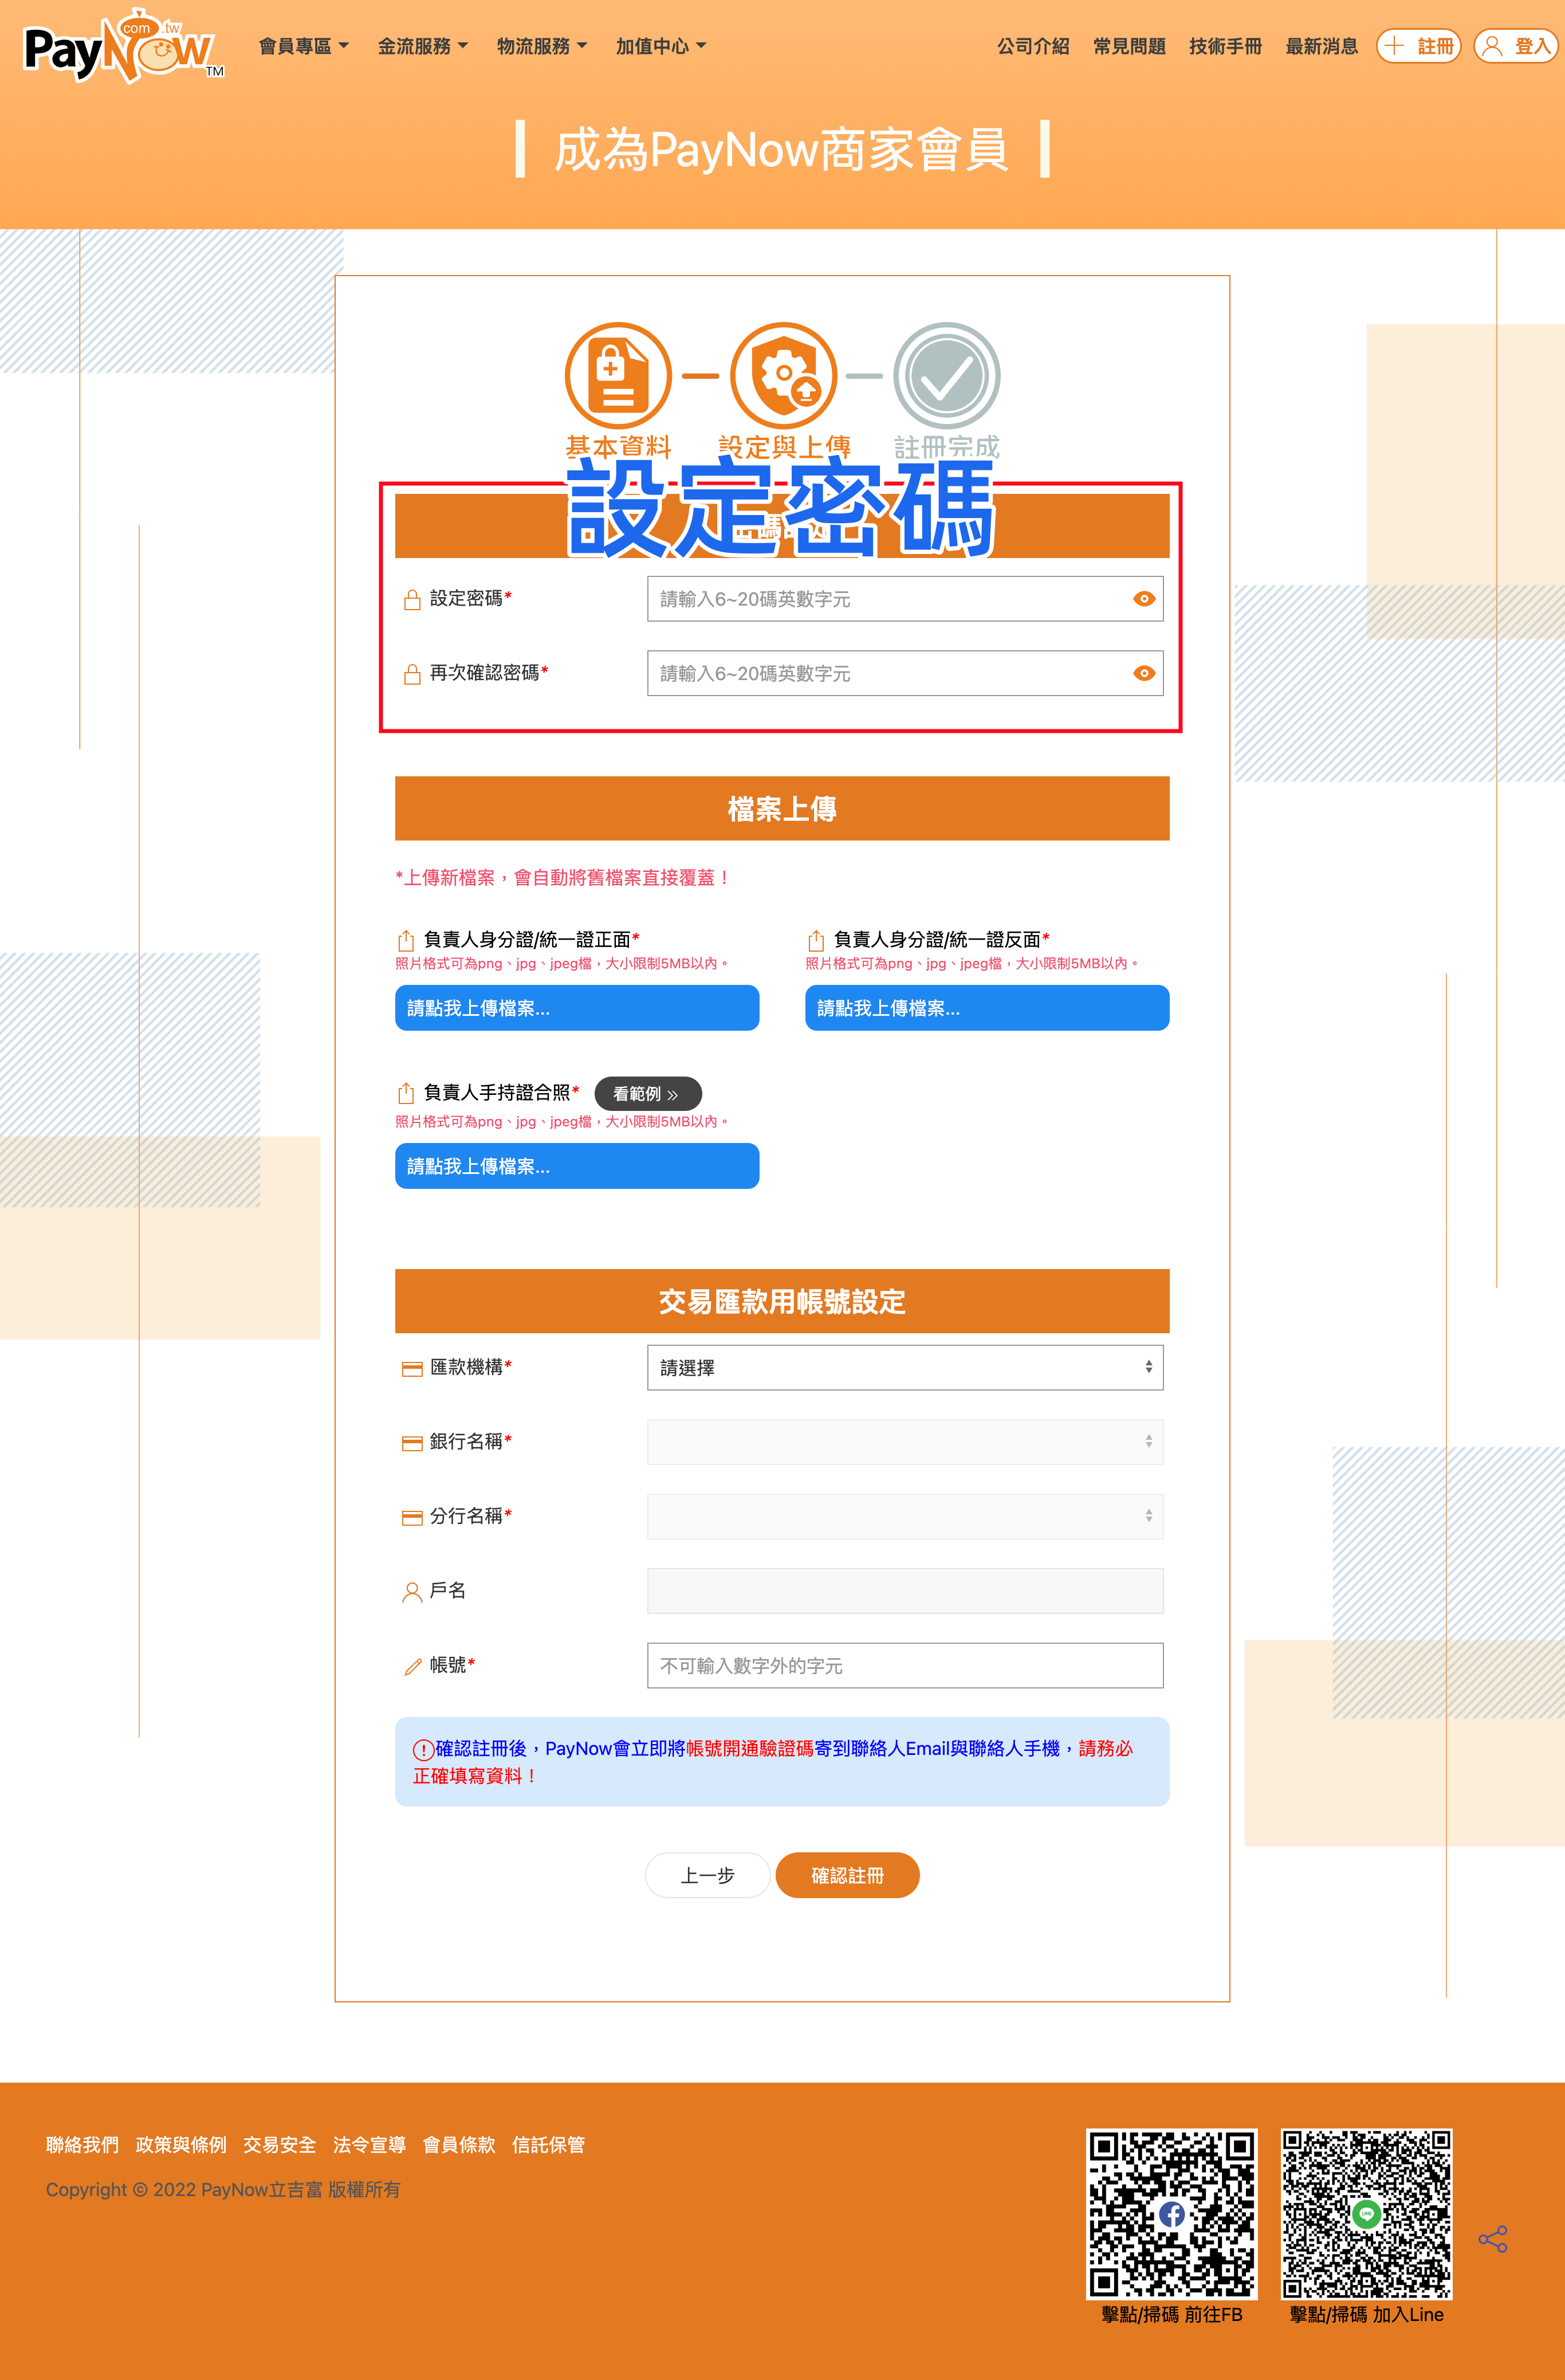Open the 匯款機構 select dropdown

coord(905,1367)
